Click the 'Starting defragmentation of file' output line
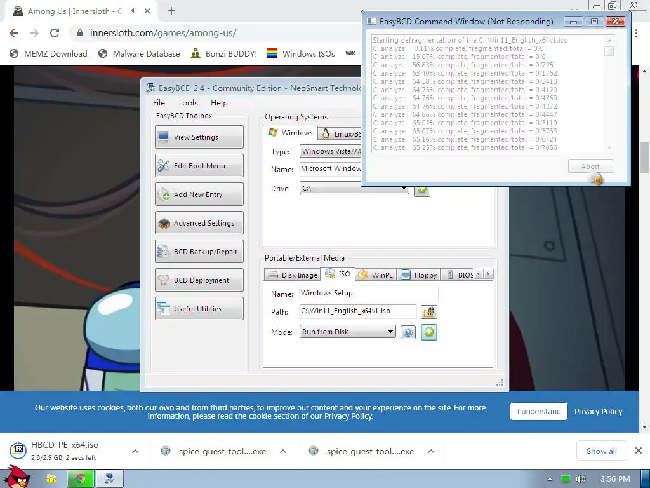650x488 pixels. click(x=470, y=40)
